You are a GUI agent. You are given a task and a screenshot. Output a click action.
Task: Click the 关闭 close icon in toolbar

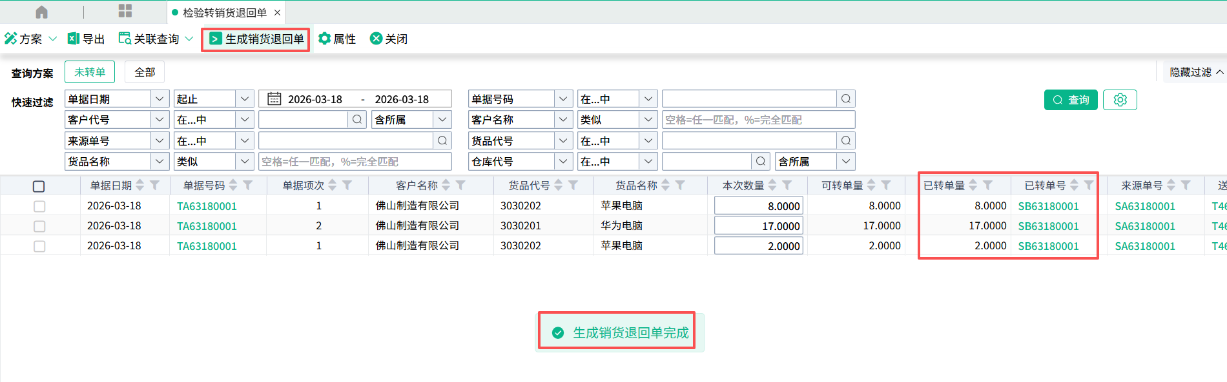coord(376,39)
